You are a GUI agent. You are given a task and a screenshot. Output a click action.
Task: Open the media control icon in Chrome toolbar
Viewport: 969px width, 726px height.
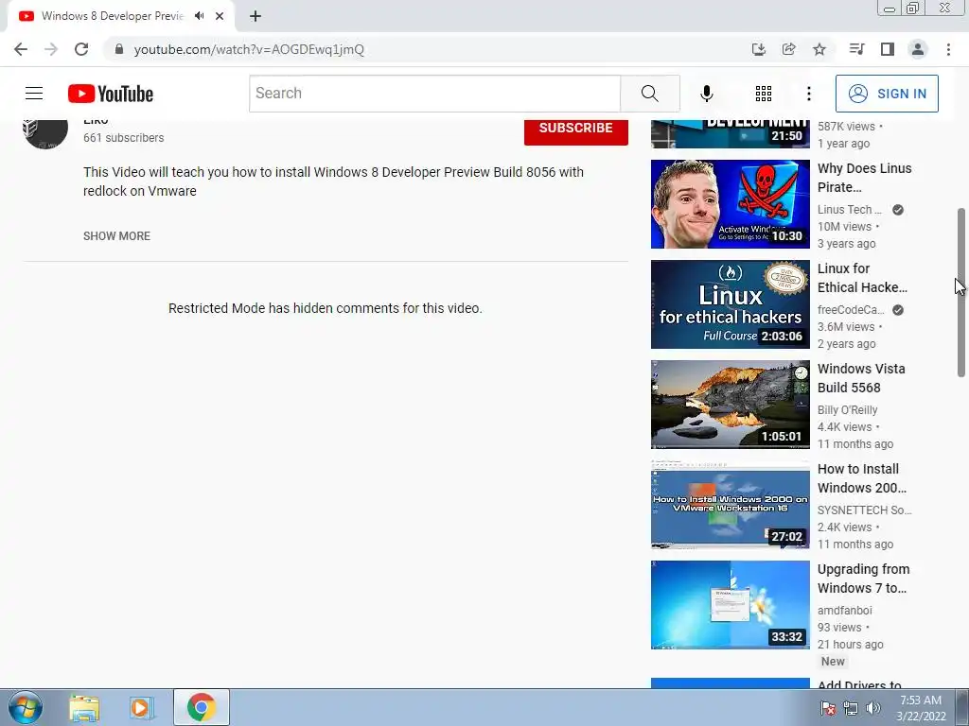(856, 49)
